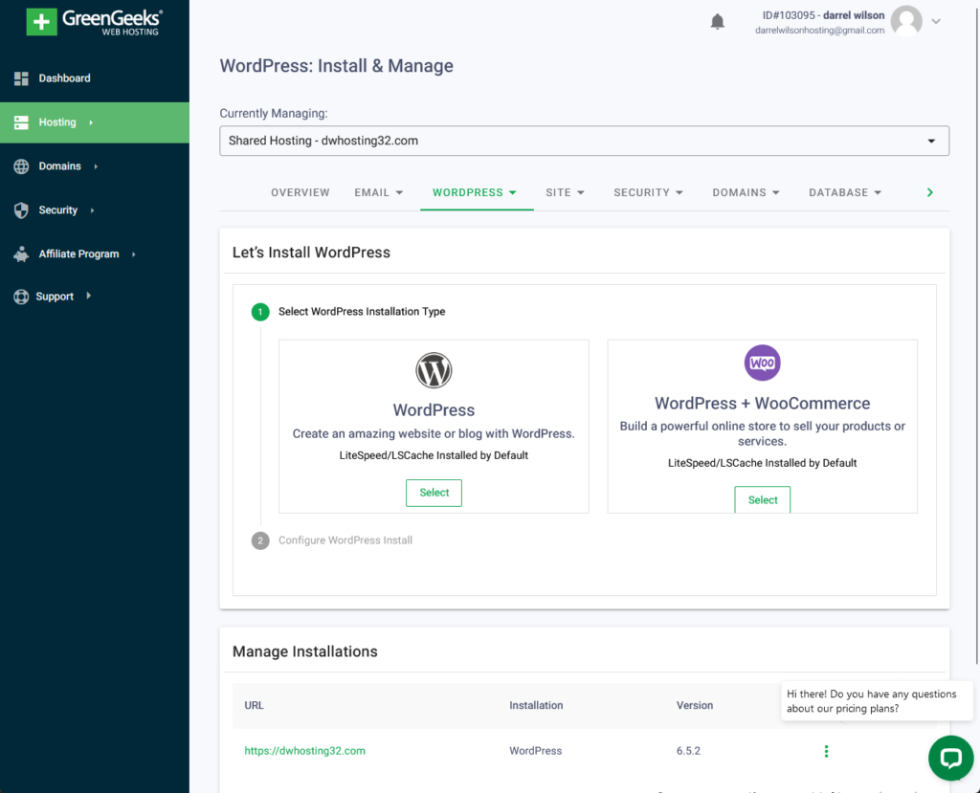Image resolution: width=980 pixels, height=793 pixels.
Task: Click the darrelwilsonhosting@gmail.com email text
Action: pyautogui.click(x=819, y=30)
